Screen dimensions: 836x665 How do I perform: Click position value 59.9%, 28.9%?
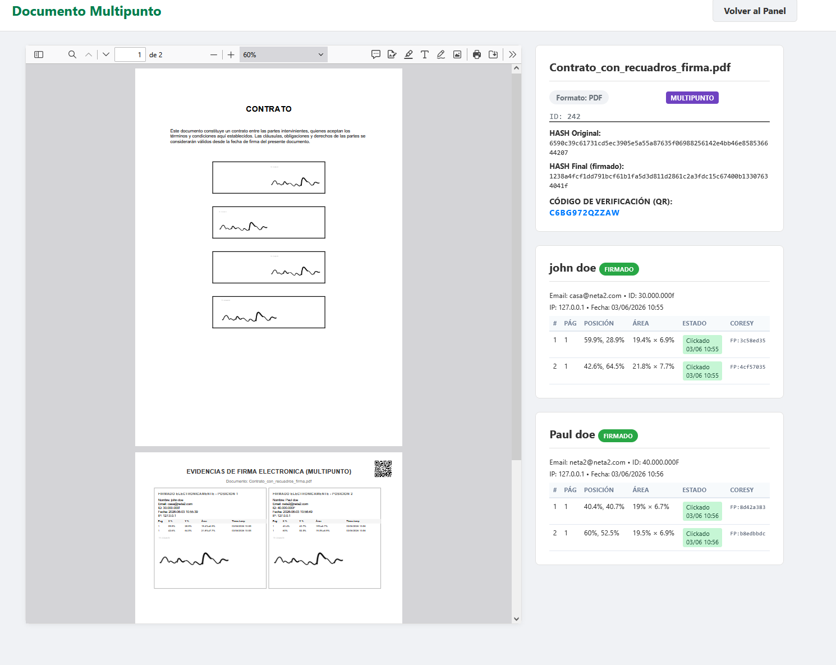pos(604,340)
